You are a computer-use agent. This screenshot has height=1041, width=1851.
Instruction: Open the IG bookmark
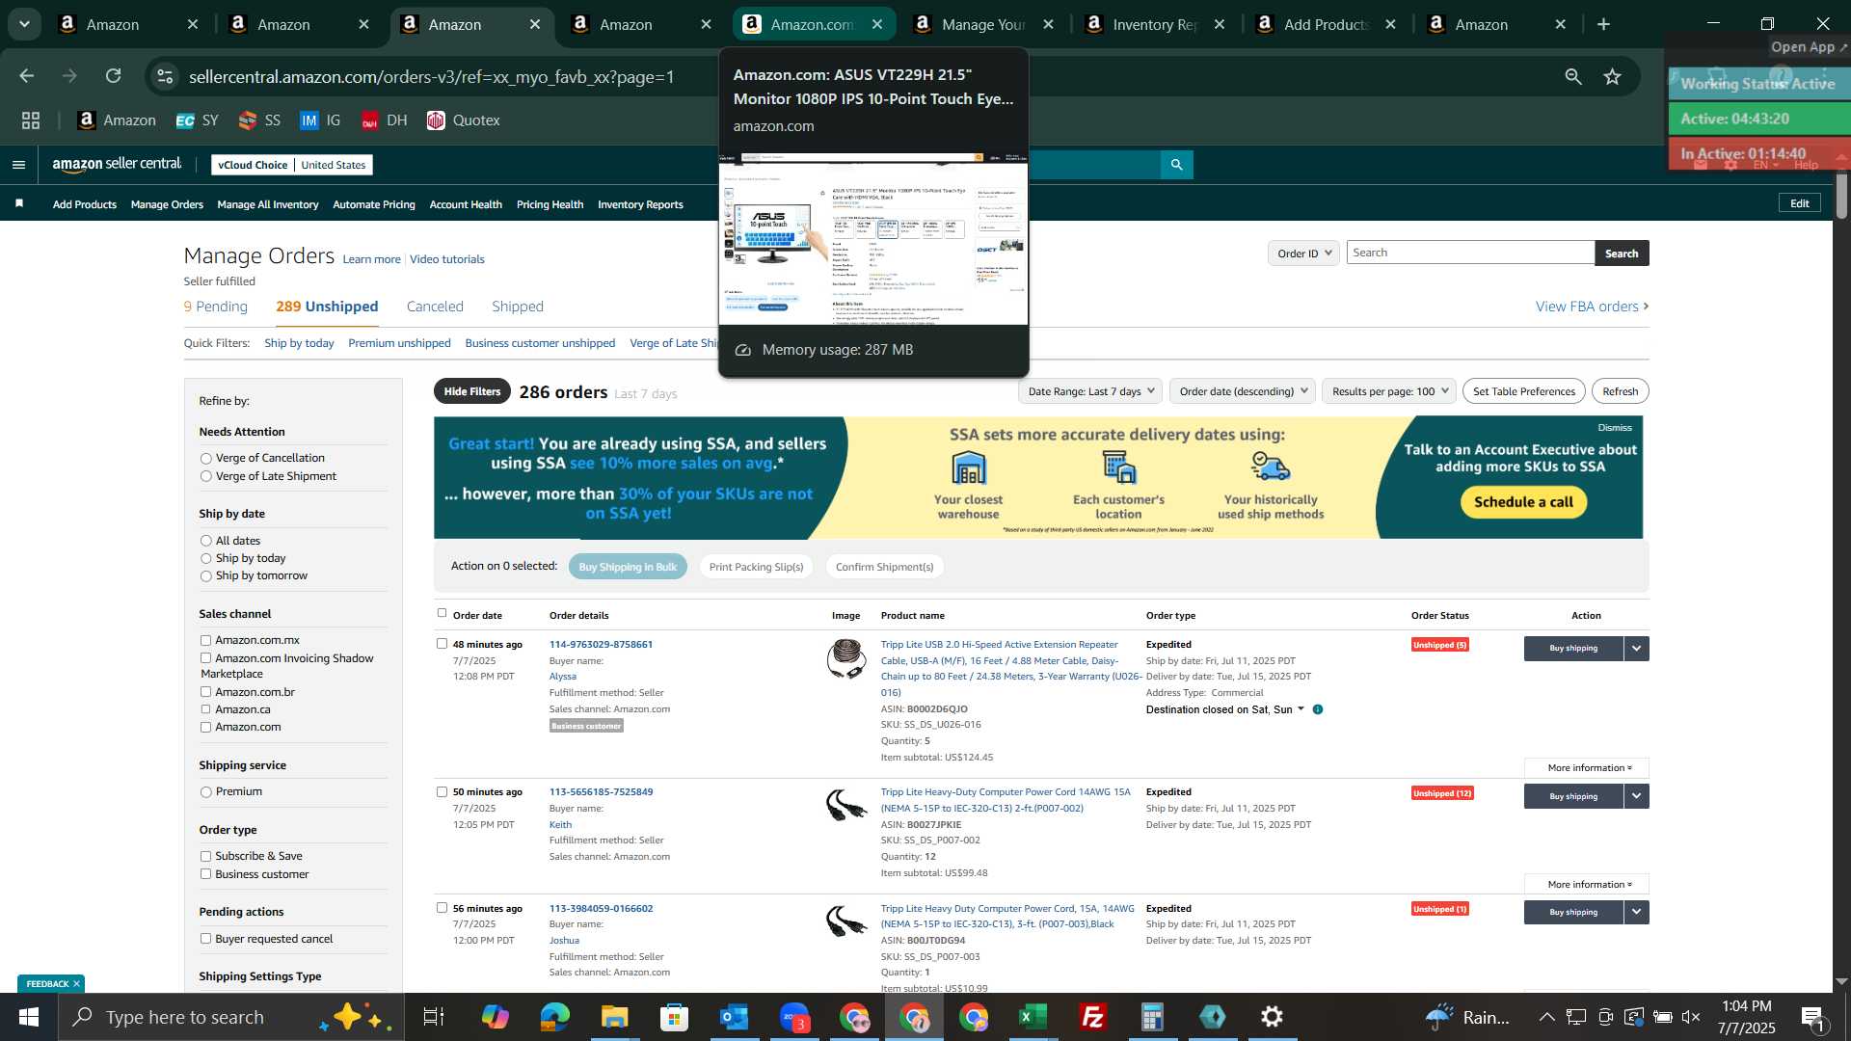320,120
